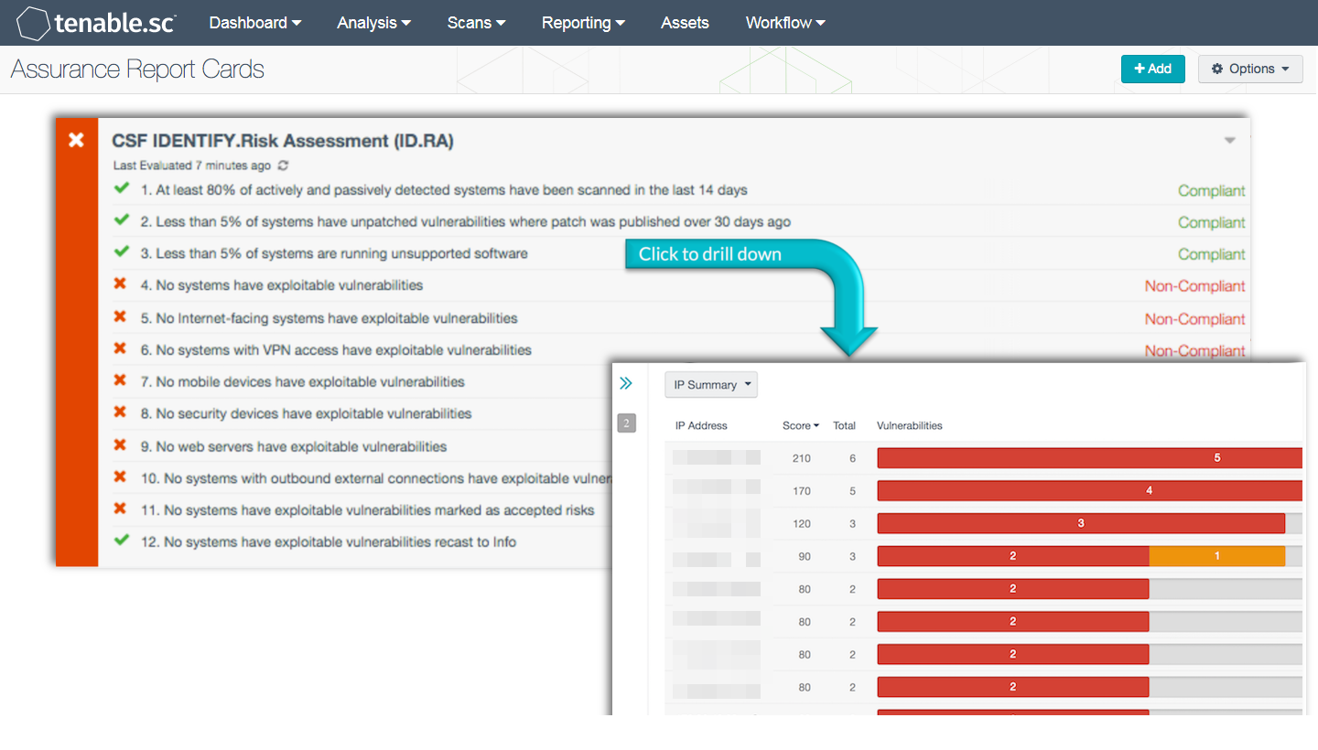Click the gray filter count badge 2

point(626,423)
